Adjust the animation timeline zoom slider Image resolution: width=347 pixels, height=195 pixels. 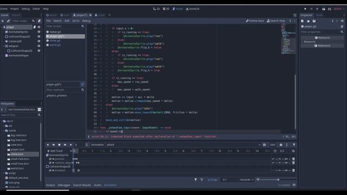point(278,180)
